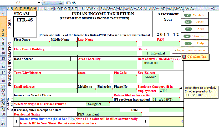Click the SUGAM title text
This screenshot has height=127, width=219.
tap(22, 14)
